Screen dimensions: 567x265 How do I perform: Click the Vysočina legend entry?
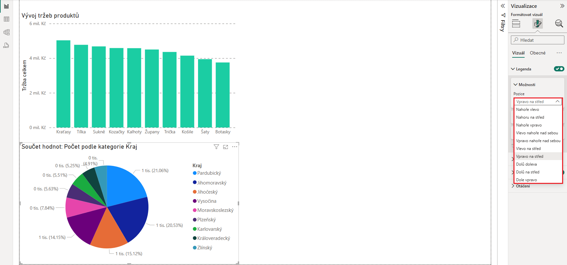click(205, 201)
